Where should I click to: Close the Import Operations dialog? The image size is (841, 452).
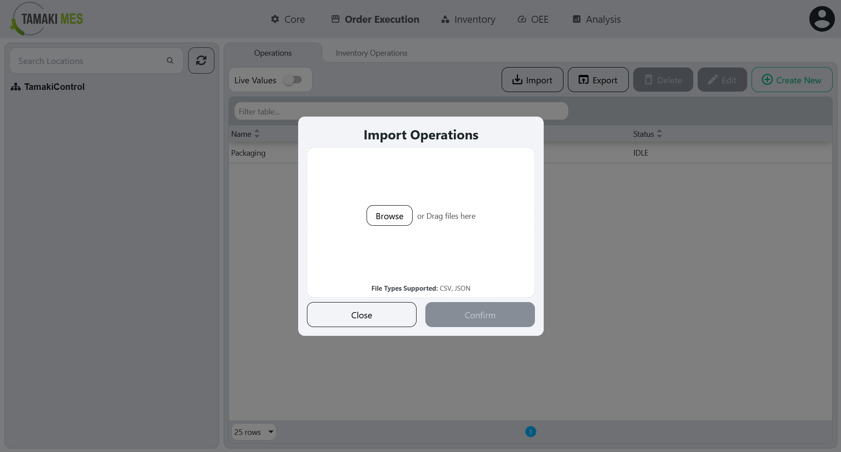361,314
